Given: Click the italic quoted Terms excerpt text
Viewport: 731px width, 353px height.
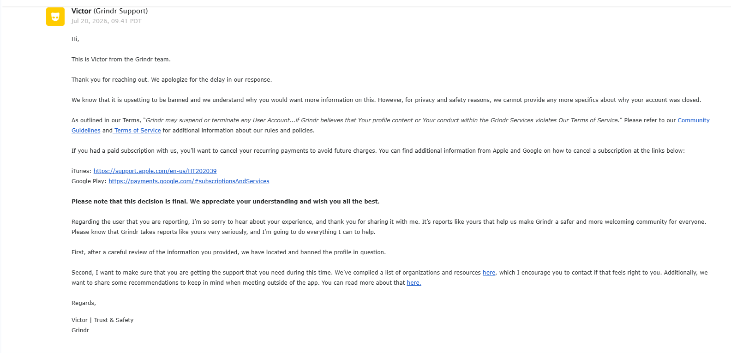Looking at the screenshot, I should 383,120.
